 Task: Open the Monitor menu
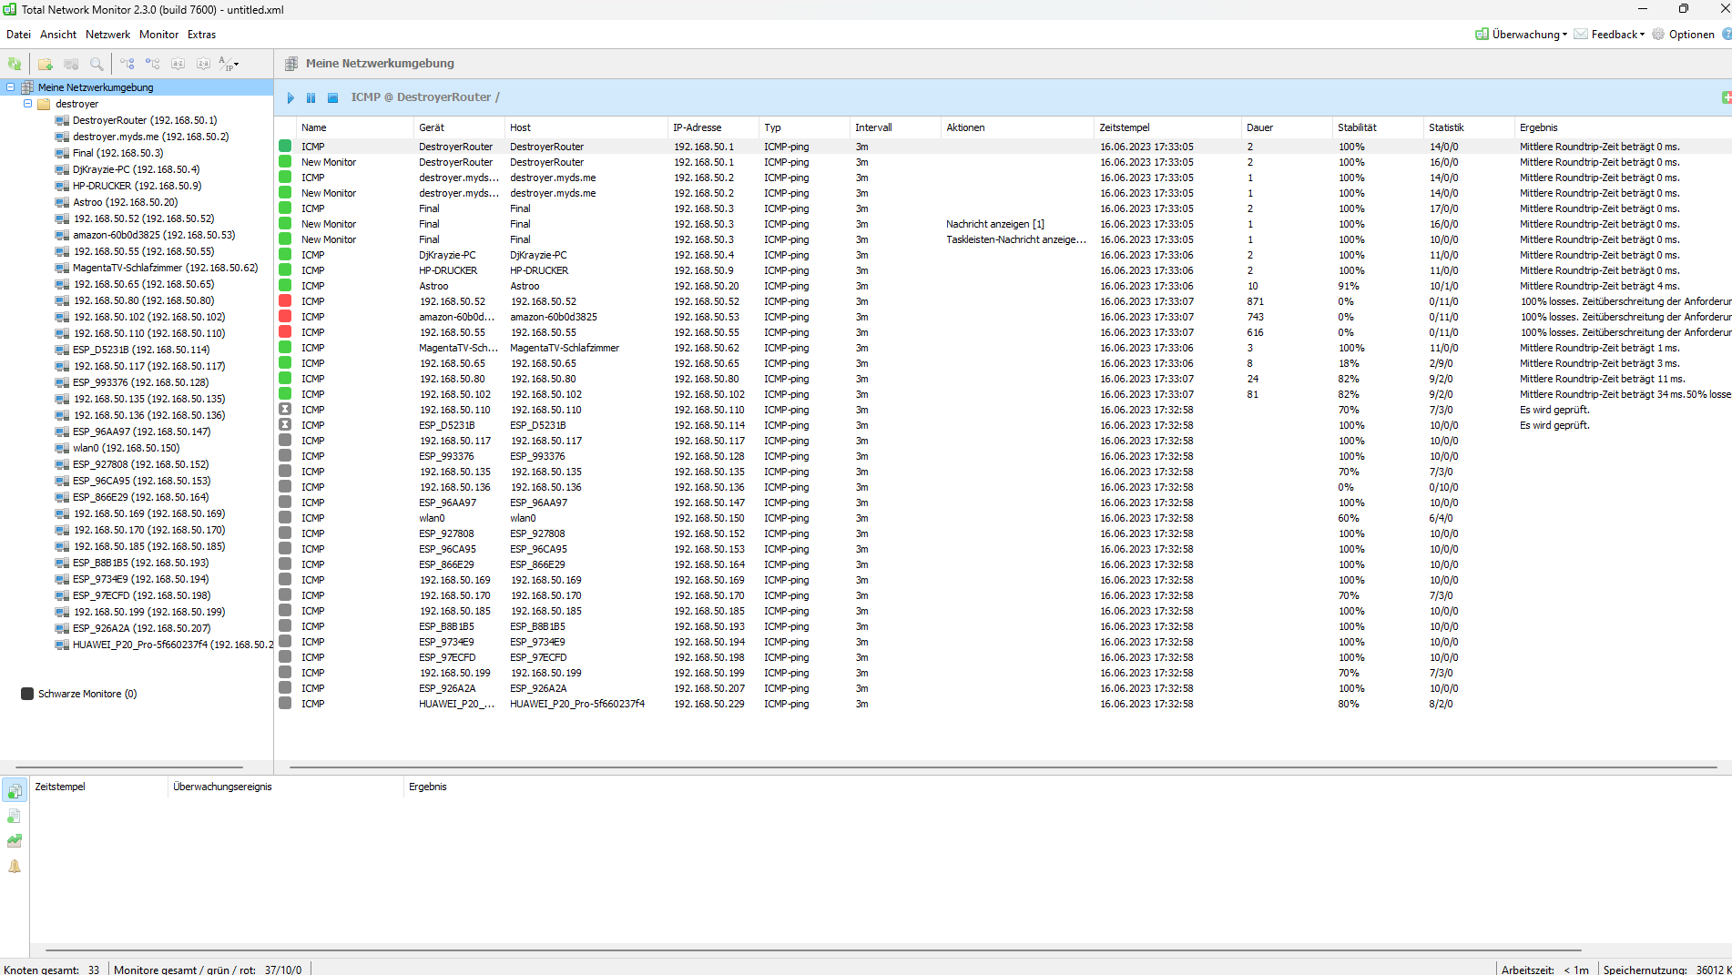[158, 35]
